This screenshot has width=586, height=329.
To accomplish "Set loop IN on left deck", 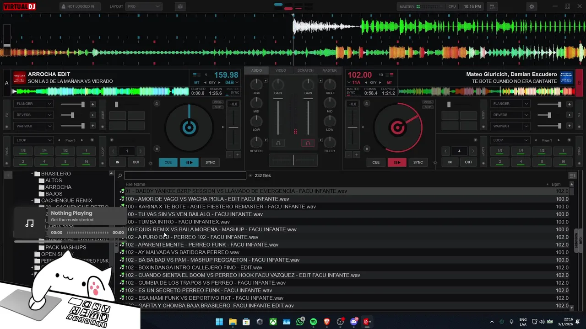I will click(118, 162).
